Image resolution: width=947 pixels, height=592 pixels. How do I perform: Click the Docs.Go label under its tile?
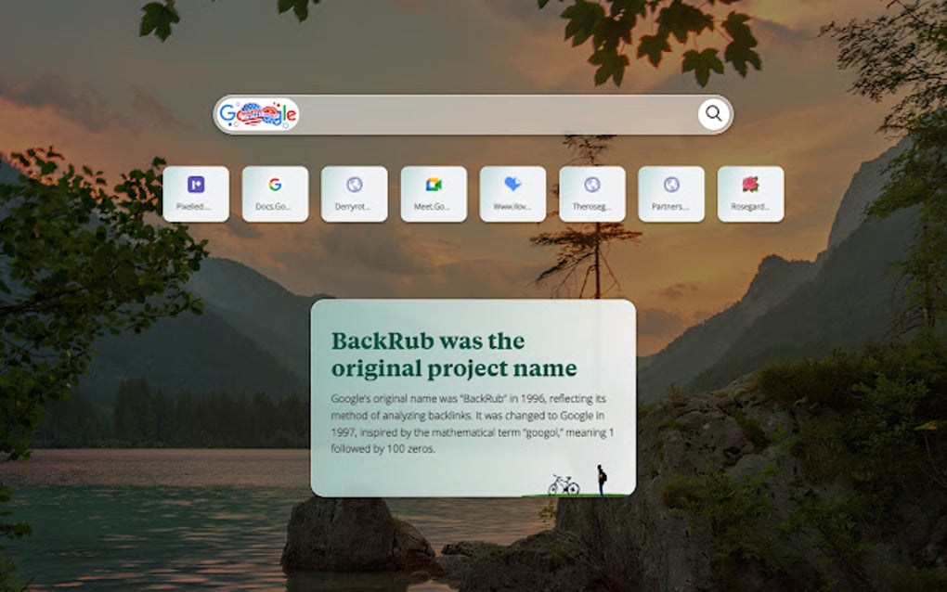273,206
